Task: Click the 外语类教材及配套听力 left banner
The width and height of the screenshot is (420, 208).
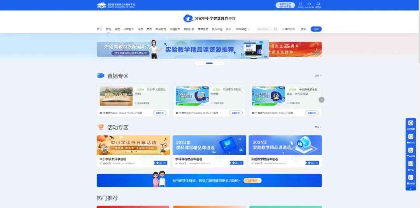Action: (123, 49)
